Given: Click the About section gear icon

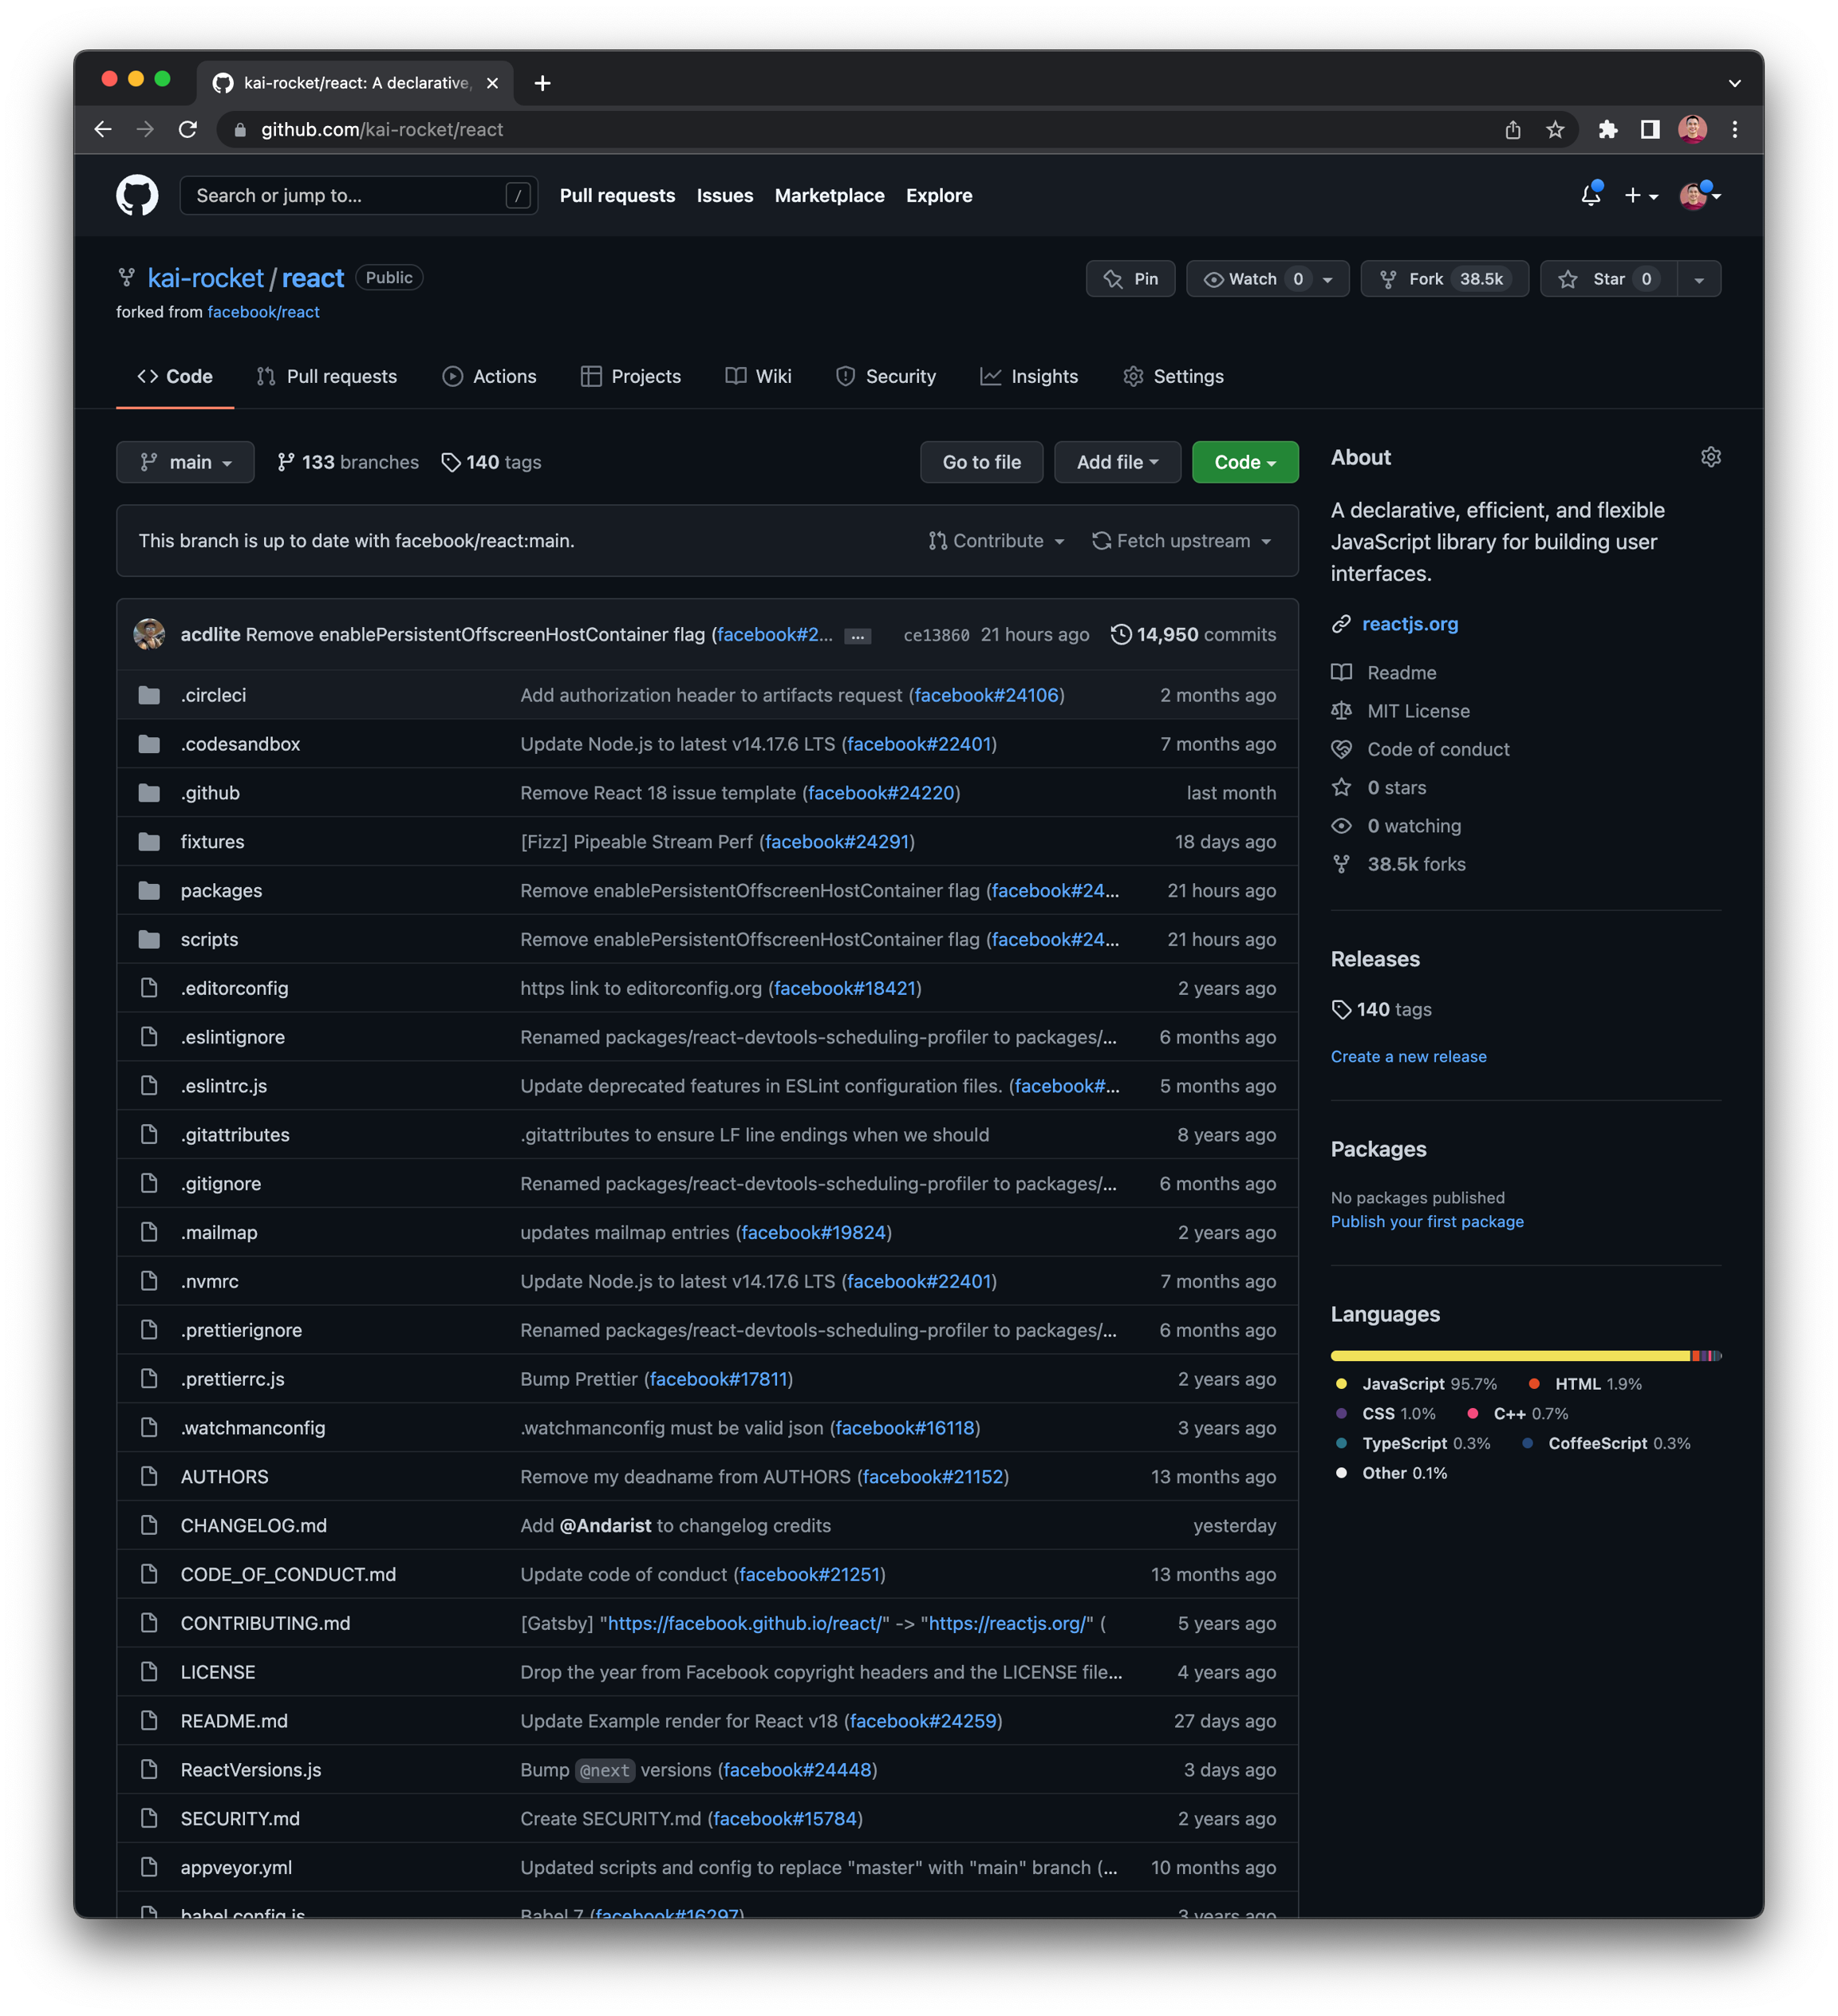Looking at the screenshot, I should 1710,457.
